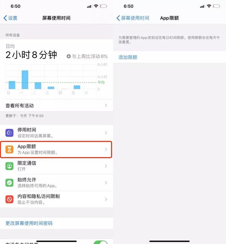
Task: Tap the red 内容和隐私访问限制 icon
Action: pyautogui.click(x=9, y=199)
